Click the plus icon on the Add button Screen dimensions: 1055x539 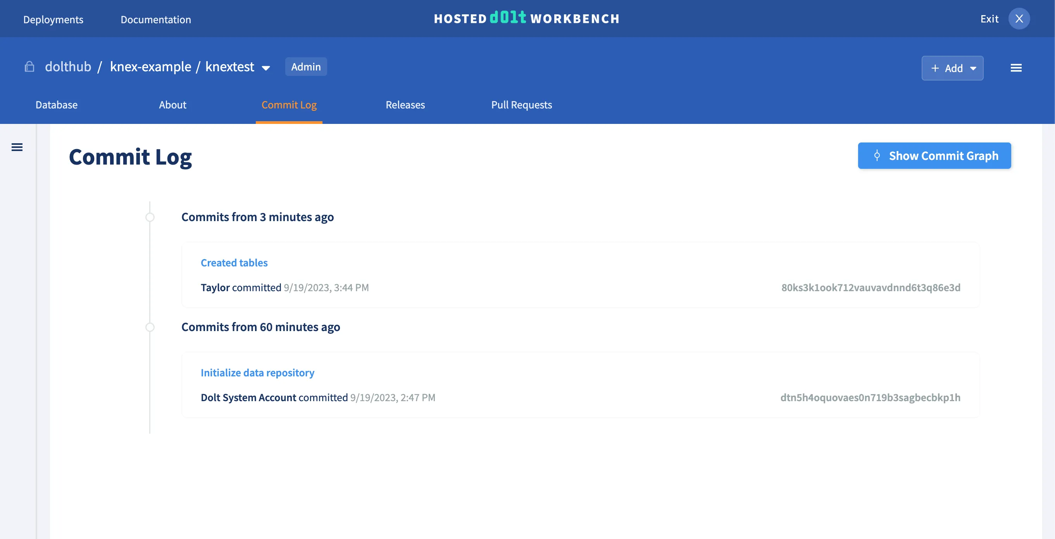(x=935, y=68)
